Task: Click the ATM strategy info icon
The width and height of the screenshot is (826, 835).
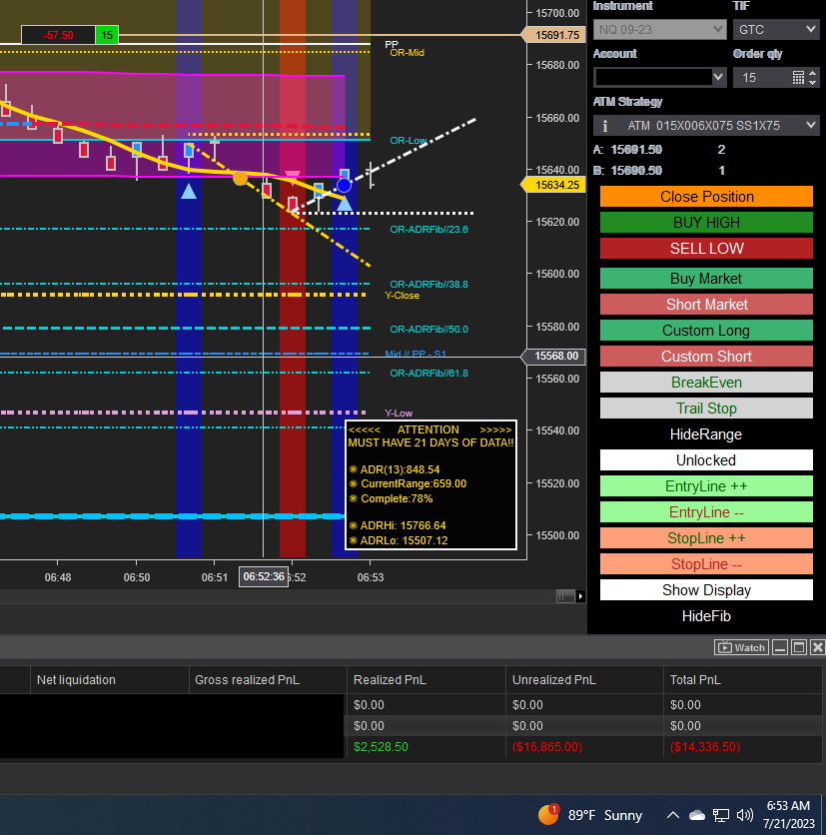Action: pyautogui.click(x=605, y=126)
